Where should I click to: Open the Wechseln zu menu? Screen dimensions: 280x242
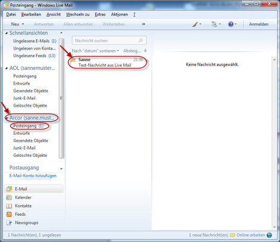click(x=77, y=14)
